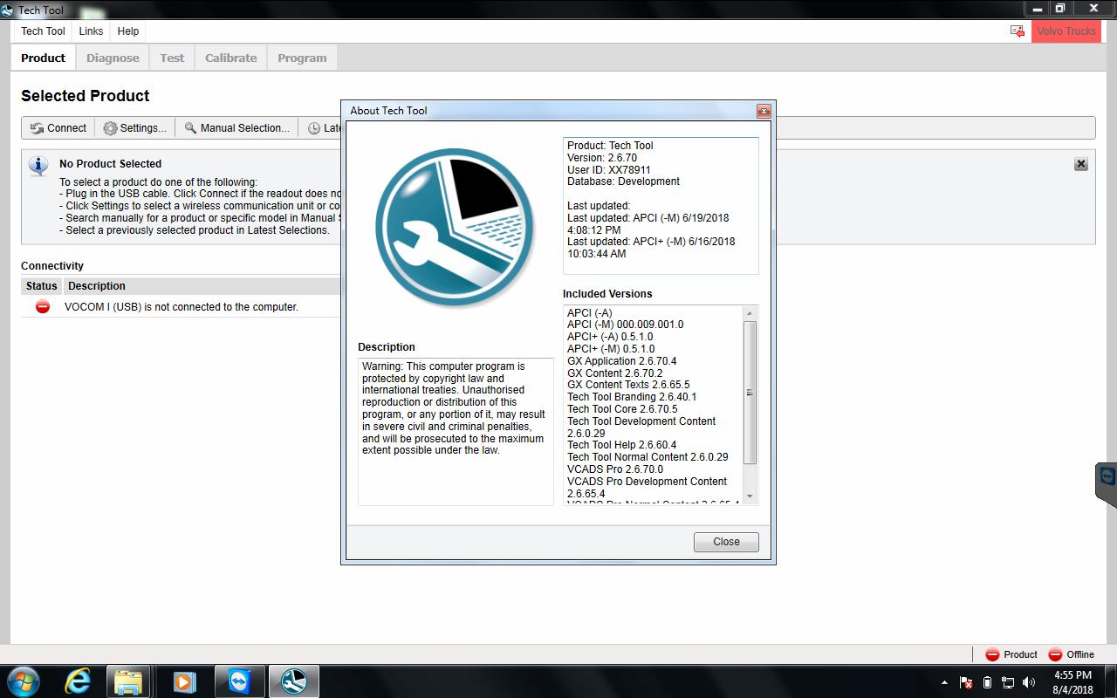Click the network tray icon
Viewport: 1117px width, 698px height.
tap(1008, 682)
